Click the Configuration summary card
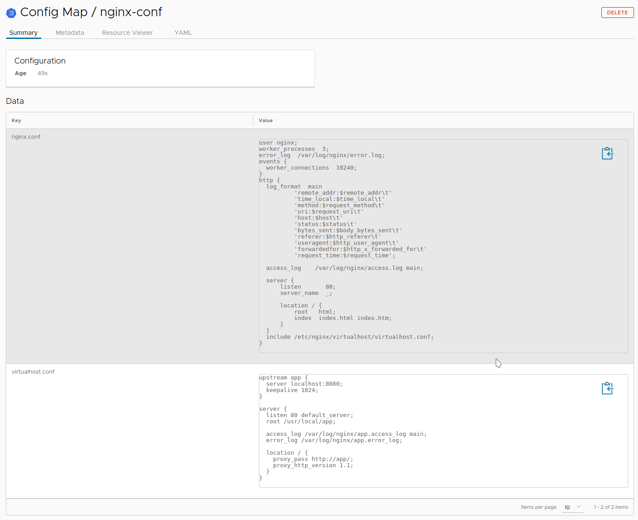Image resolution: width=638 pixels, height=520 pixels. tap(160, 68)
